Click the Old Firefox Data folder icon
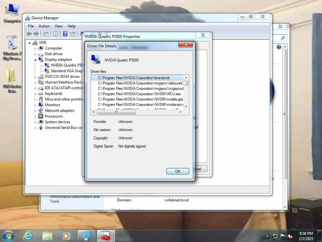The image size is (322, 242). (12, 81)
